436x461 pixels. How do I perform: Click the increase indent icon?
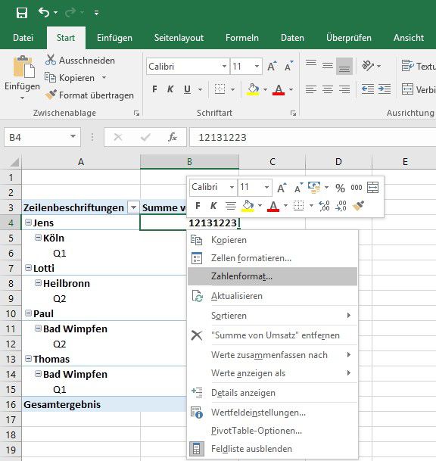(x=385, y=89)
